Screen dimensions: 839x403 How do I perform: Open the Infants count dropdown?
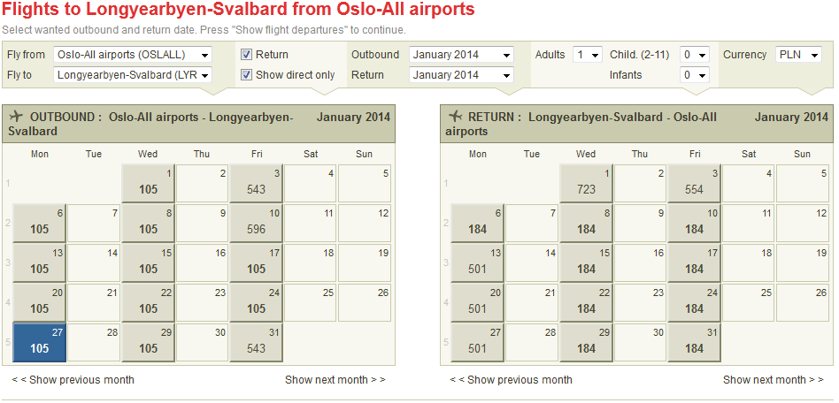coord(695,75)
